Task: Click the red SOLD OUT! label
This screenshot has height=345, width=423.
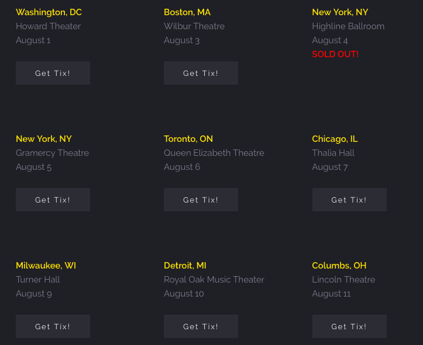Action: coord(335,54)
